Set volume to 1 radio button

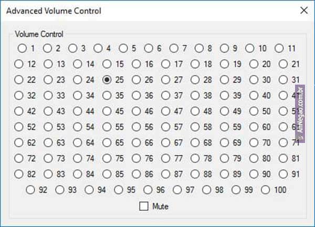click(22, 49)
